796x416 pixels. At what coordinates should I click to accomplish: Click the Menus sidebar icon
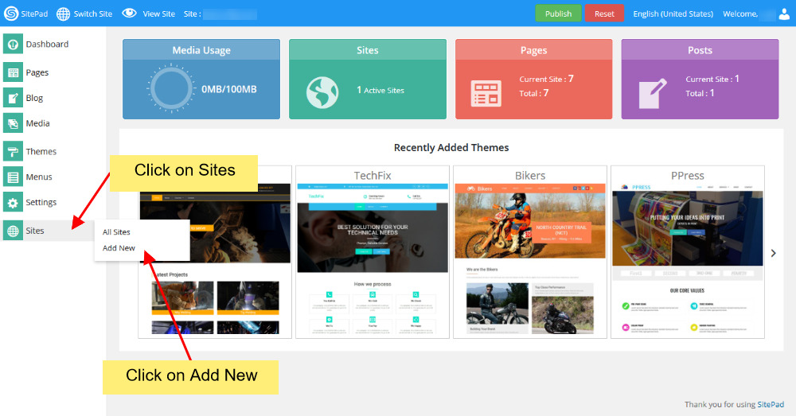click(x=13, y=177)
